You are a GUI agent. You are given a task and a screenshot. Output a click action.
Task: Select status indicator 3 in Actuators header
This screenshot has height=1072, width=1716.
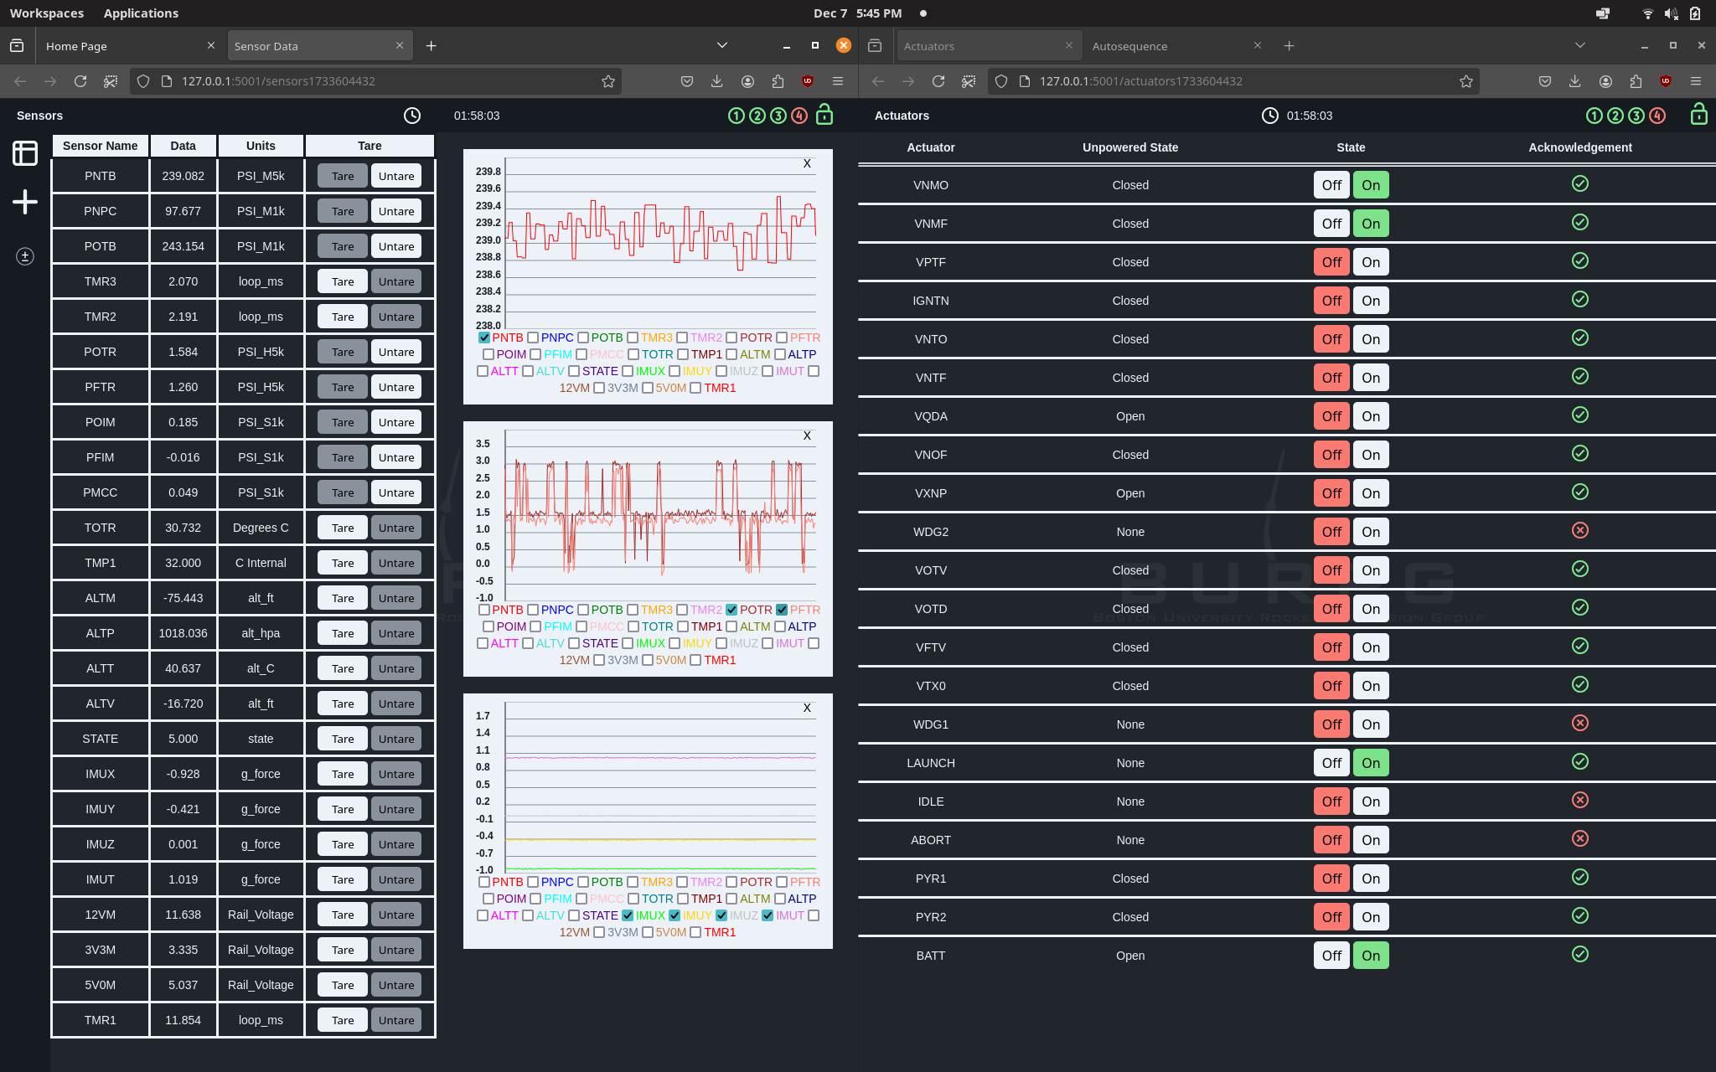click(x=1636, y=116)
